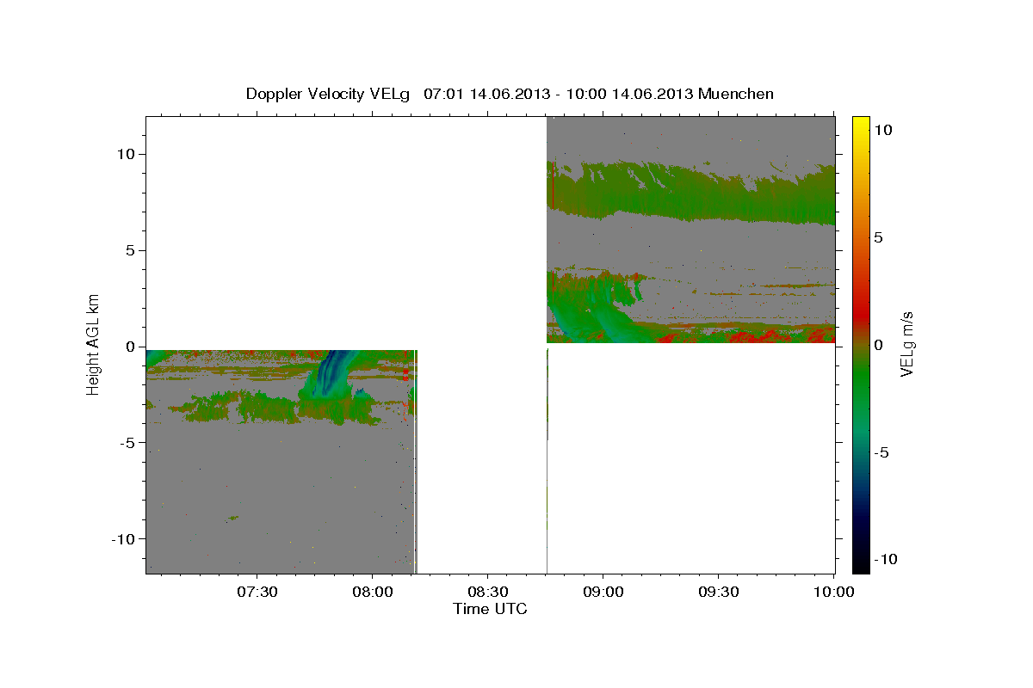The height and width of the screenshot is (688, 1033).
Task: Click the colorbar tick label 5
Action: [x=879, y=237]
